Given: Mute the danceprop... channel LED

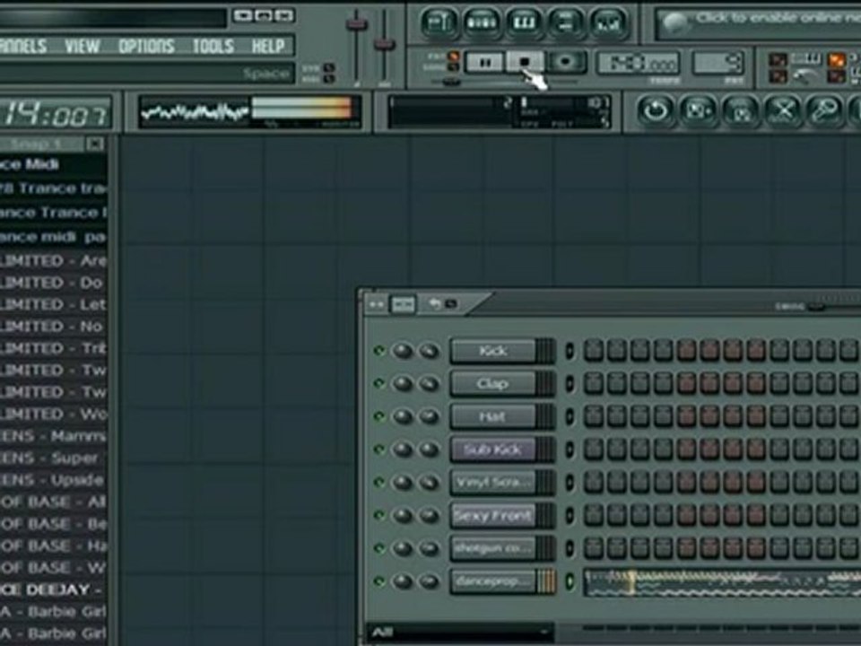Looking at the screenshot, I should coord(378,581).
